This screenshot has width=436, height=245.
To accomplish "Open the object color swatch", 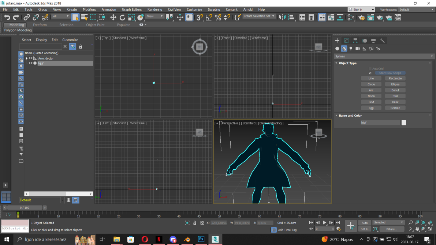I will (x=403, y=122).
